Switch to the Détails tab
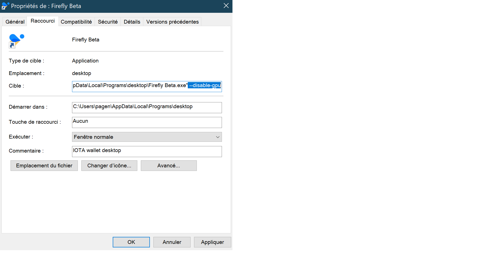The width and height of the screenshot is (482, 271). 132,22
